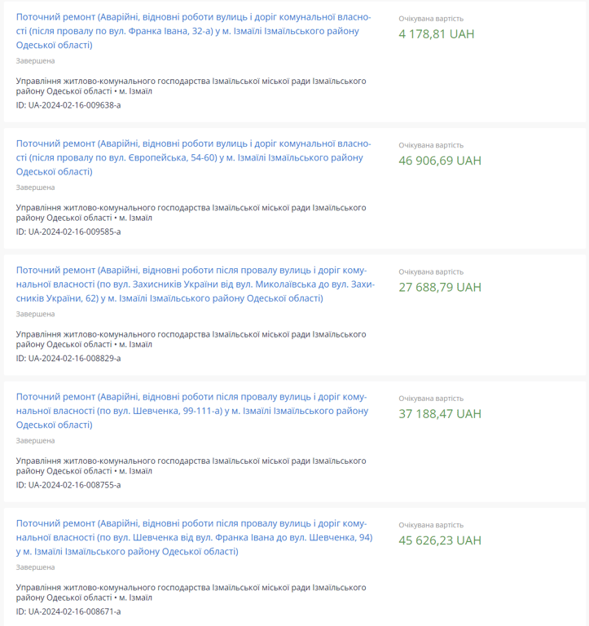This screenshot has height=626, width=589.
Task: Select the 46 906,69 UAH amount
Action: (439, 161)
